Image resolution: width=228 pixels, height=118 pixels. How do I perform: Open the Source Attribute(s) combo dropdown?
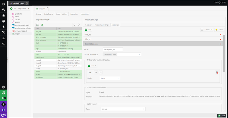pos(139,54)
